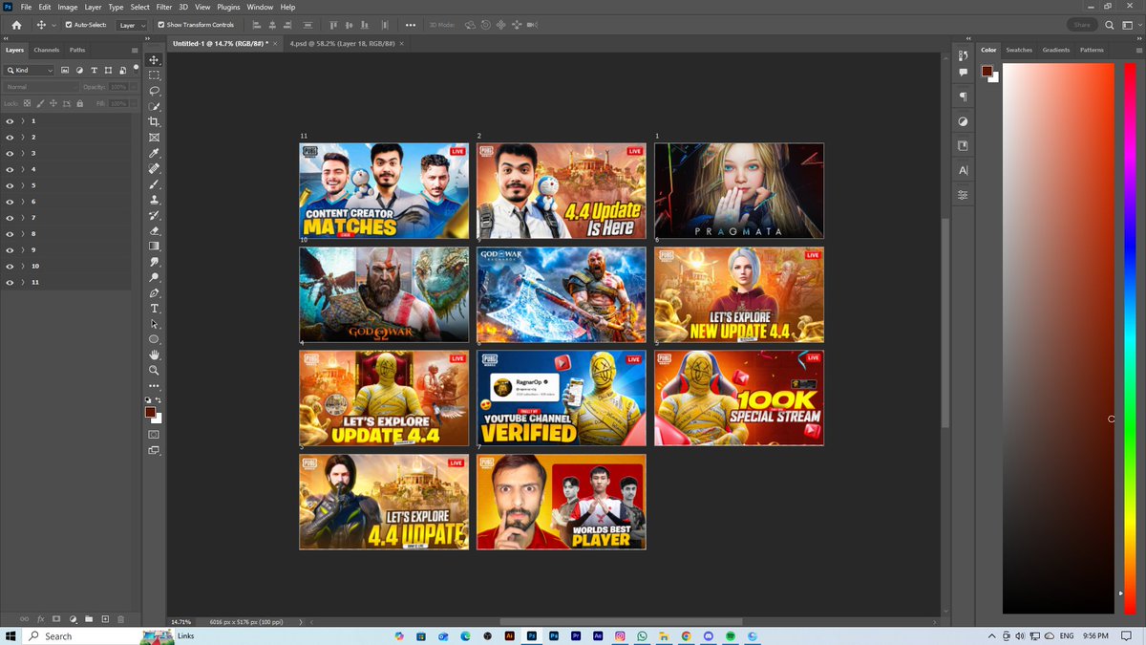Open the Auto-Select Layer dropdown
This screenshot has height=645, width=1146.
click(x=132, y=25)
